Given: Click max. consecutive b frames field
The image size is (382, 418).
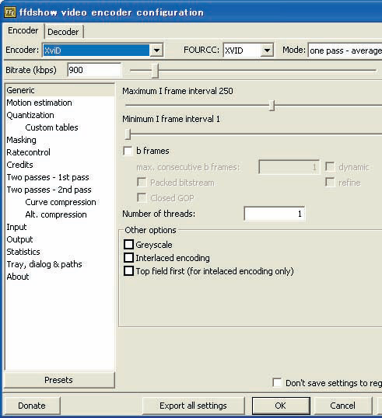Looking at the screenshot, I should point(289,167).
